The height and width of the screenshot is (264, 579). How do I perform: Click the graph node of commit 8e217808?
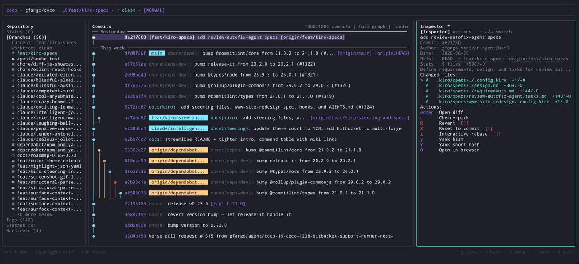click(x=94, y=37)
